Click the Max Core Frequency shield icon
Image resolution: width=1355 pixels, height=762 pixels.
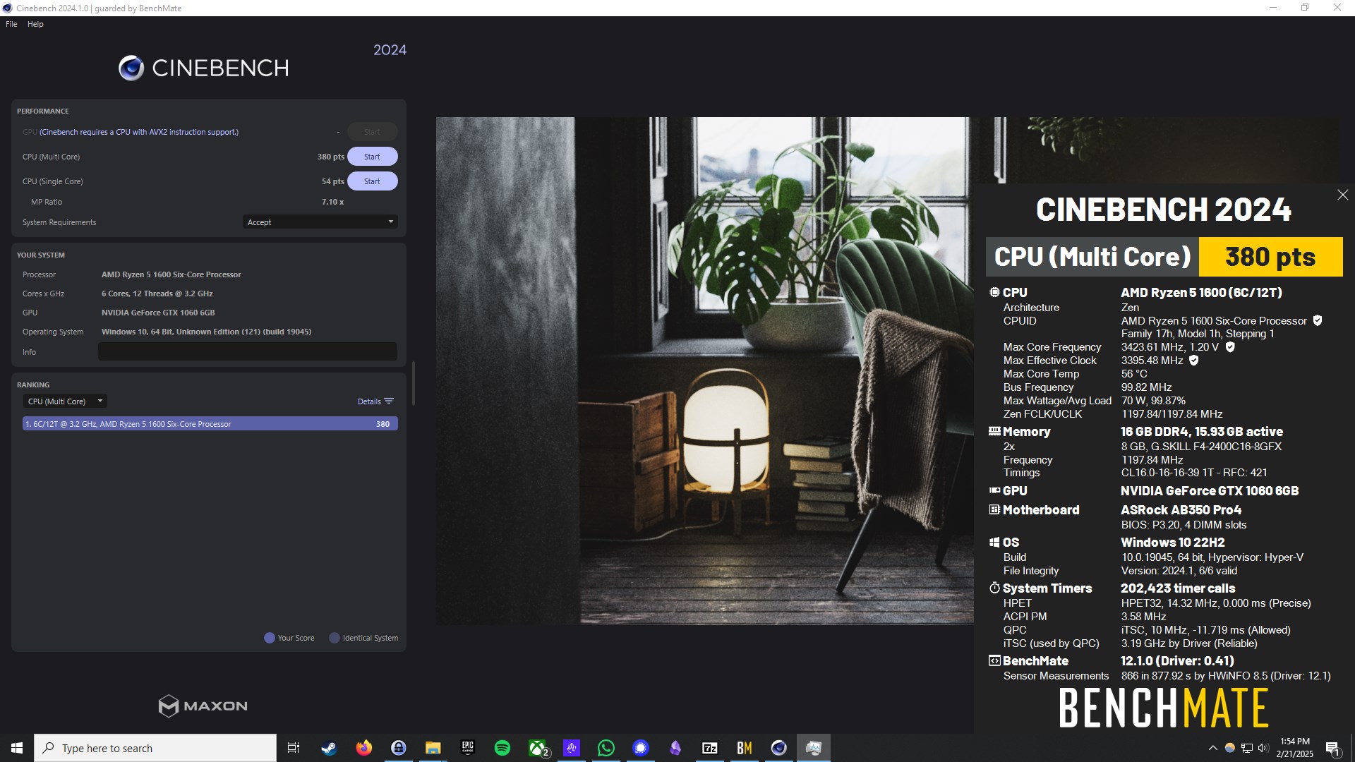click(1230, 347)
